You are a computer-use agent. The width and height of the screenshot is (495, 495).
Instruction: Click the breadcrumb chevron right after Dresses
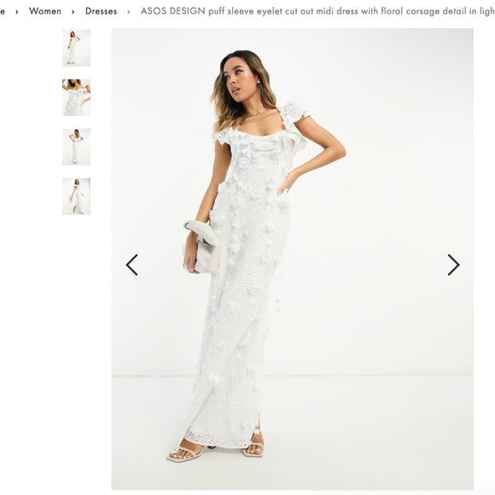129,12
